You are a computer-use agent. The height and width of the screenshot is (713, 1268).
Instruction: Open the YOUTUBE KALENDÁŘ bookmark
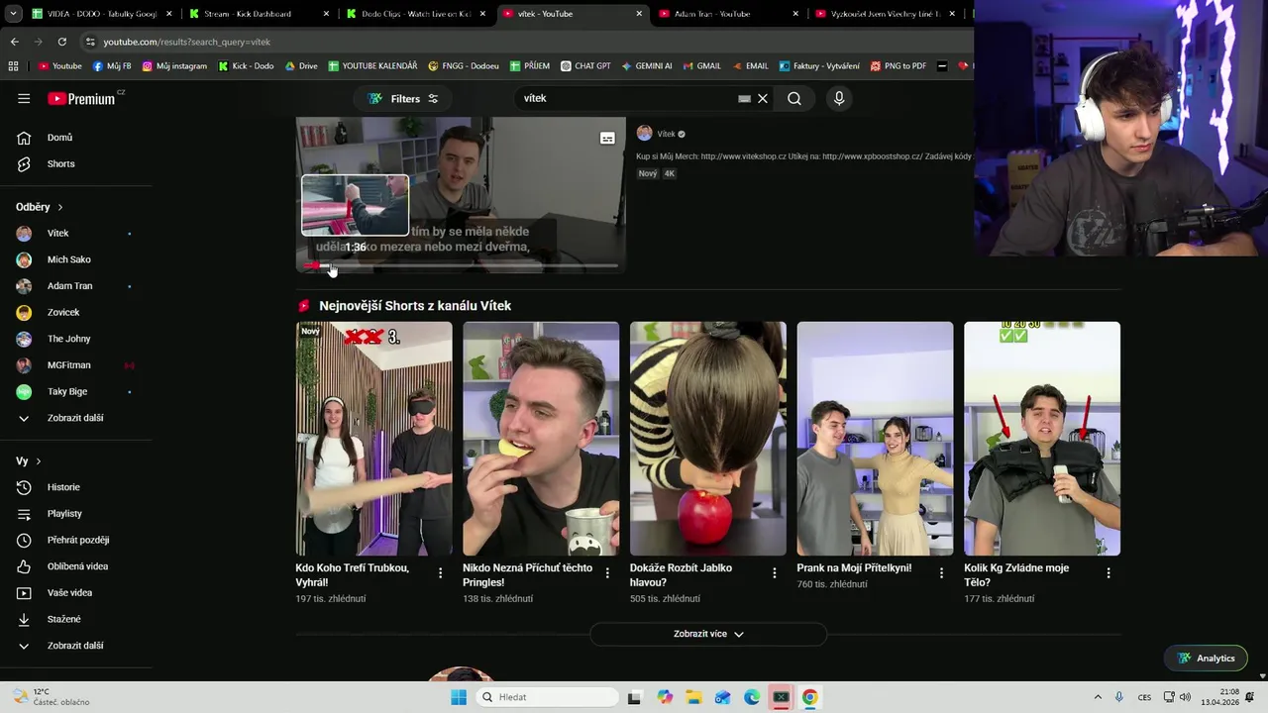(x=372, y=66)
